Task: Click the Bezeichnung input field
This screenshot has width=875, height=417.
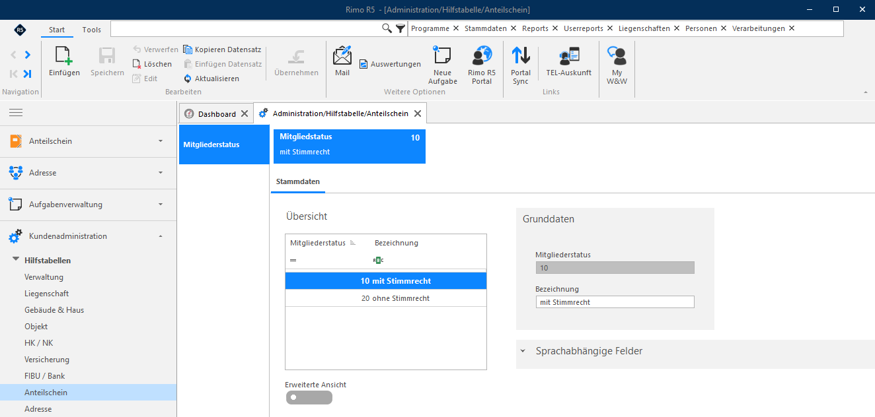Action: (x=615, y=302)
